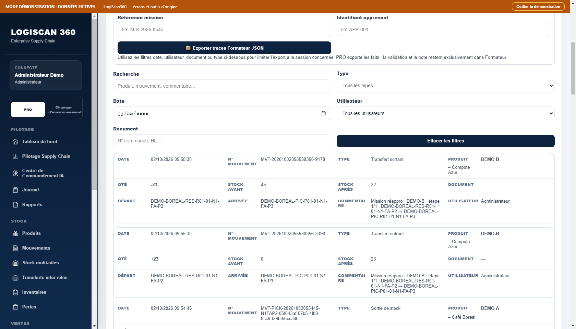Focus the Recherche search field
The image size is (576, 329).
(222, 86)
